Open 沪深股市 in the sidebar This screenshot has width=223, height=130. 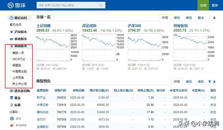20,32
